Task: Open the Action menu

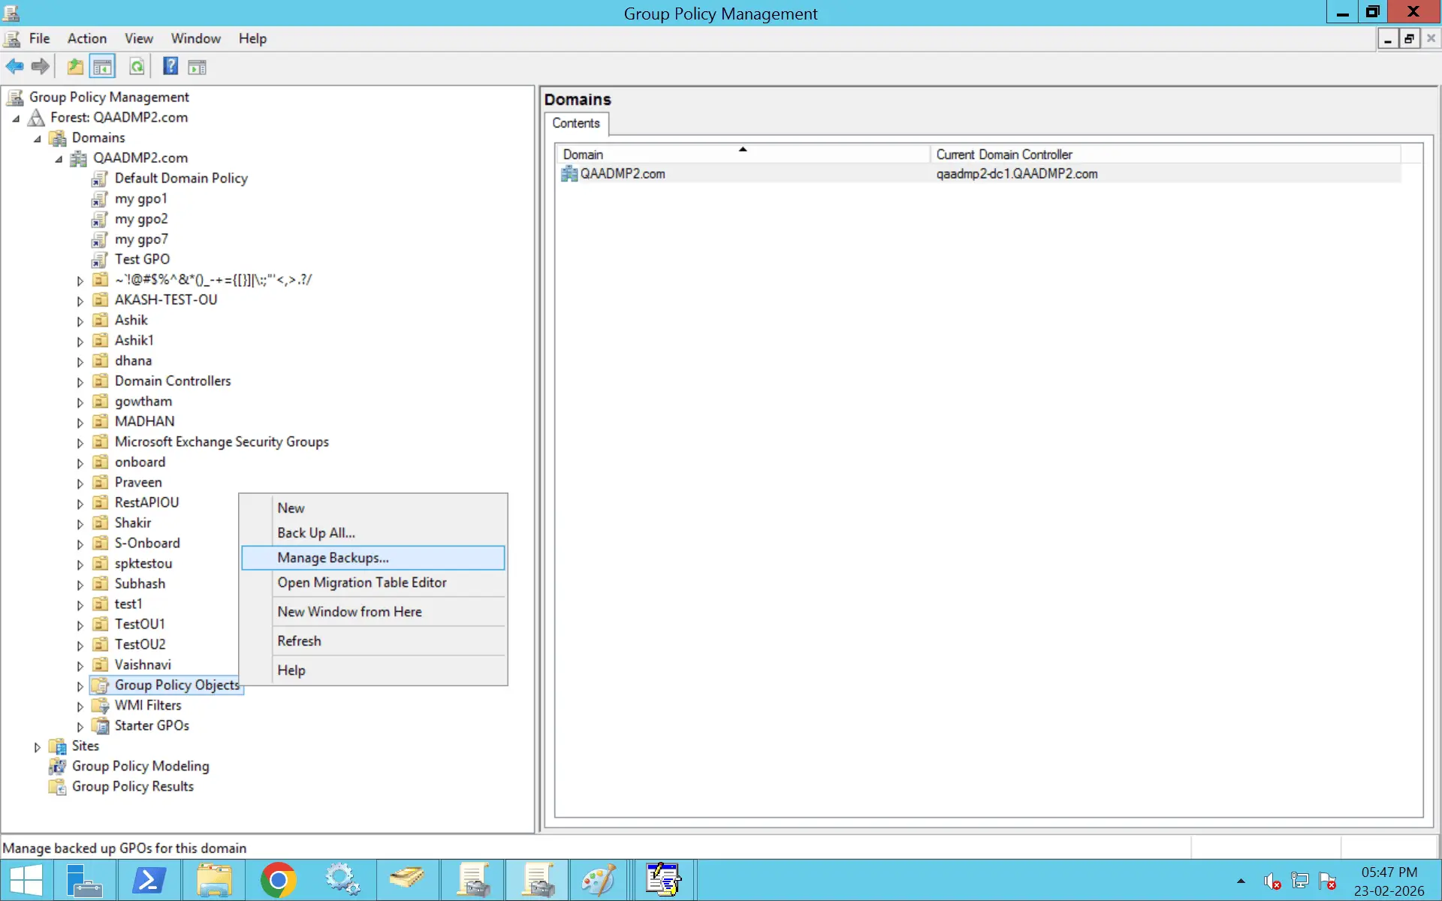Action: tap(86, 38)
